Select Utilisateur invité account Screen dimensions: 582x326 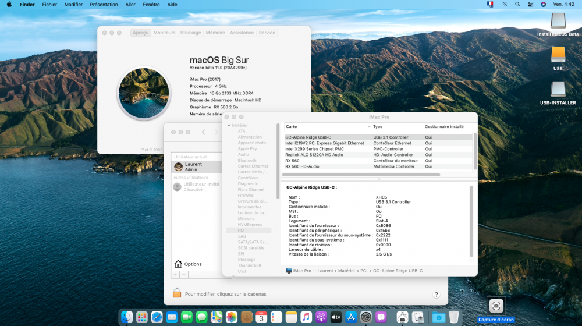(x=197, y=186)
